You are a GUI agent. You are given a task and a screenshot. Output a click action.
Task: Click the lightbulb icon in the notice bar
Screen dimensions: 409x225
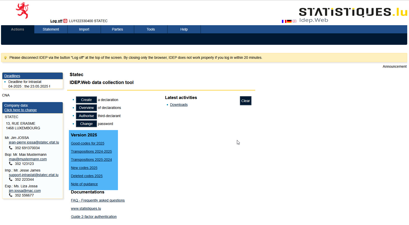coord(5,58)
